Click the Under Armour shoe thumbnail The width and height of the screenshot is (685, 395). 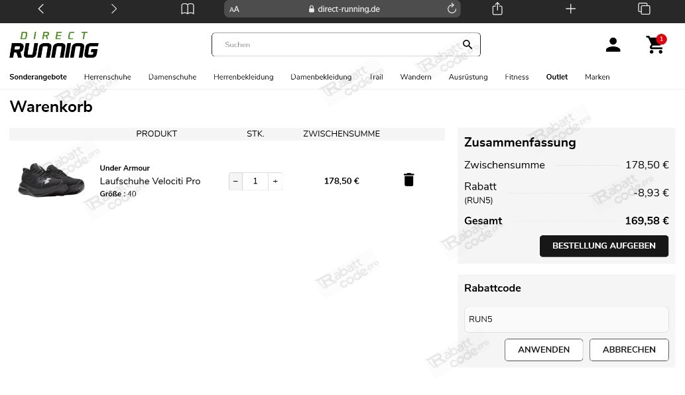tap(51, 179)
